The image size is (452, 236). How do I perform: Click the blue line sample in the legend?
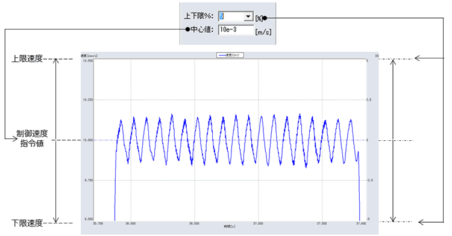pos(222,55)
